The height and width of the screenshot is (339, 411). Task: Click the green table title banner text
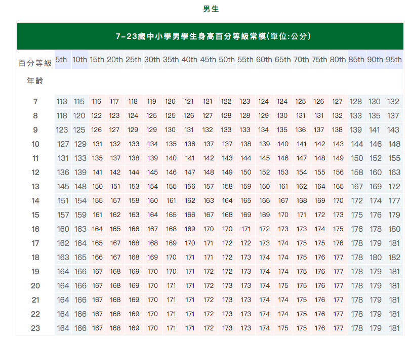(213, 36)
